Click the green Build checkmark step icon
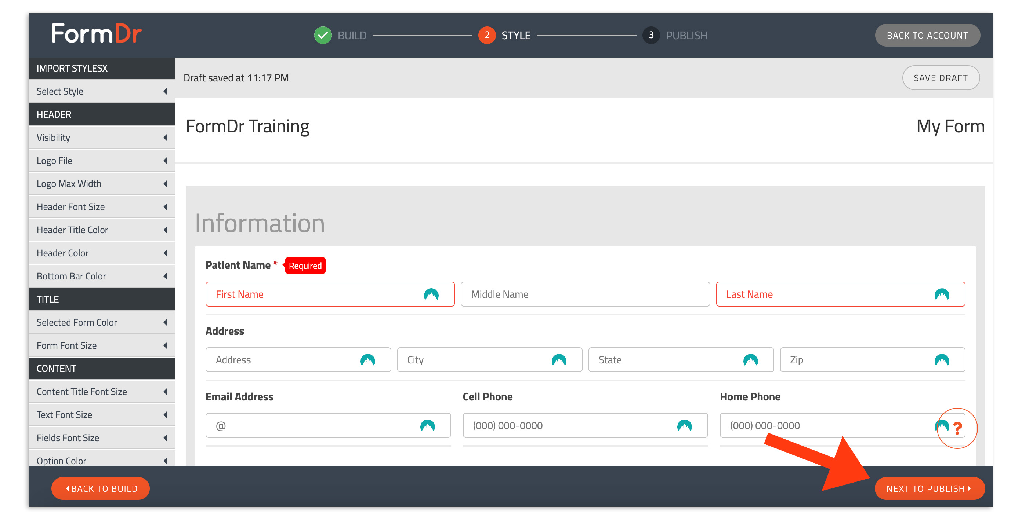This screenshot has height=520, width=1022. pyautogui.click(x=323, y=35)
